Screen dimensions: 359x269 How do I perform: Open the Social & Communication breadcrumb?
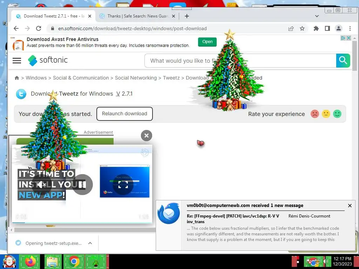tap(81, 78)
